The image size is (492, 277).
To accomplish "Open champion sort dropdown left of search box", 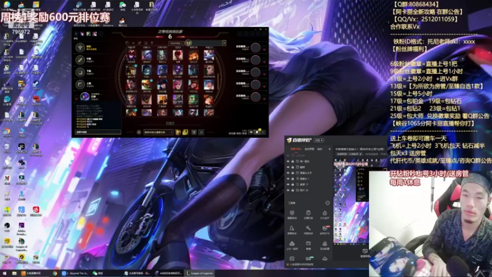I will tap(176, 43).
